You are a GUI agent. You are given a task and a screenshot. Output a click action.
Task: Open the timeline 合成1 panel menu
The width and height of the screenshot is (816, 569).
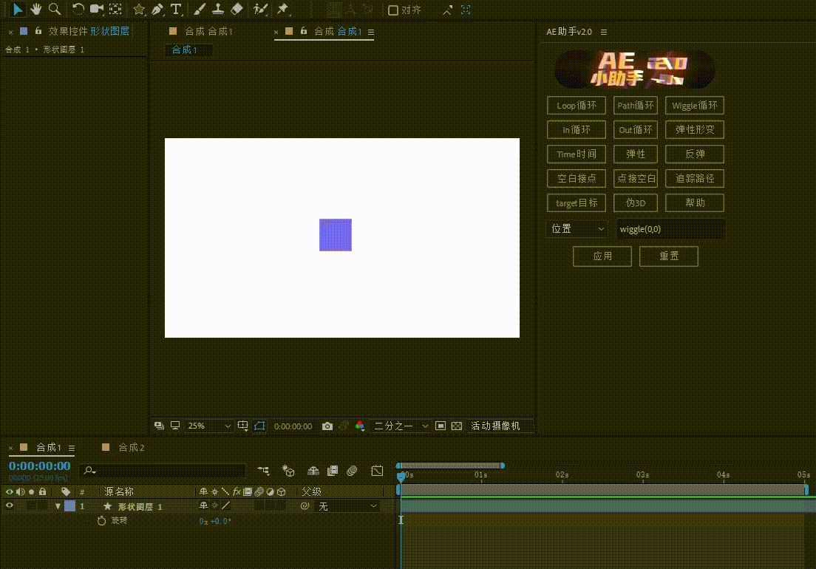click(x=72, y=448)
